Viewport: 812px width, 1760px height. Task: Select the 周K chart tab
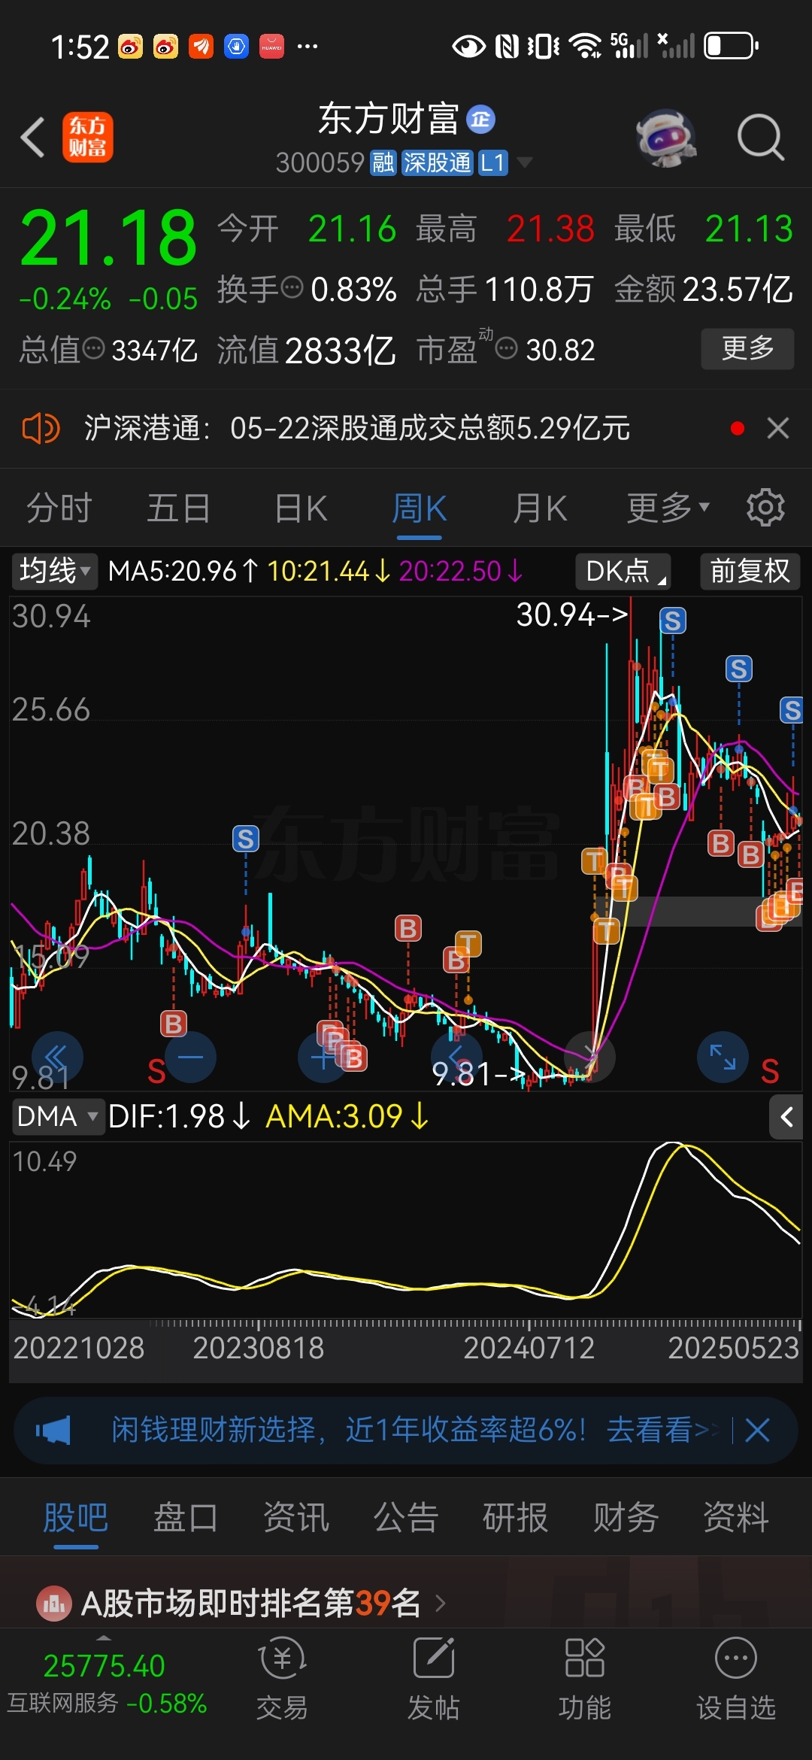(x=419, y=508)
